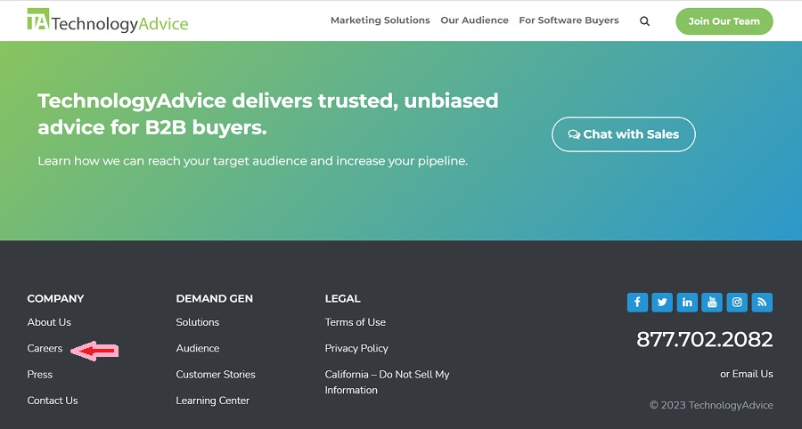802x429 pixels.
Task: Open the Privacy Policy link
Action: pos(356,348)
